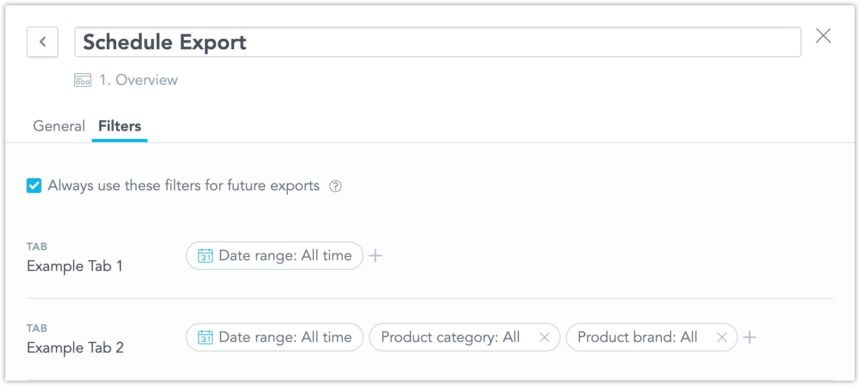Select the Filters tab
Viewport: 860px width, 386px height.
(119, 126)
